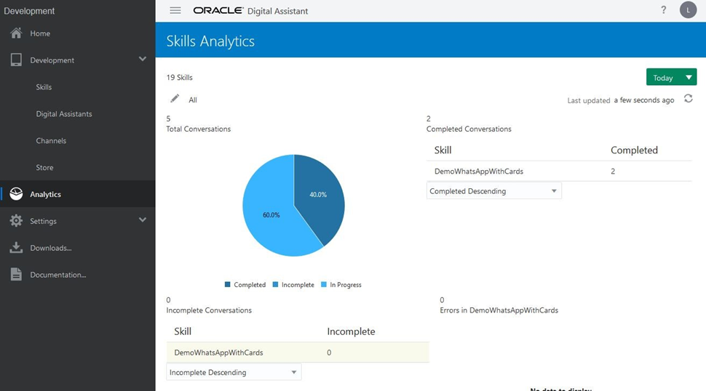The height and width of the screenshot is (391, 706).
Task: Click the Home house icon
Action: pyautogui.click(x=16, y=33)
